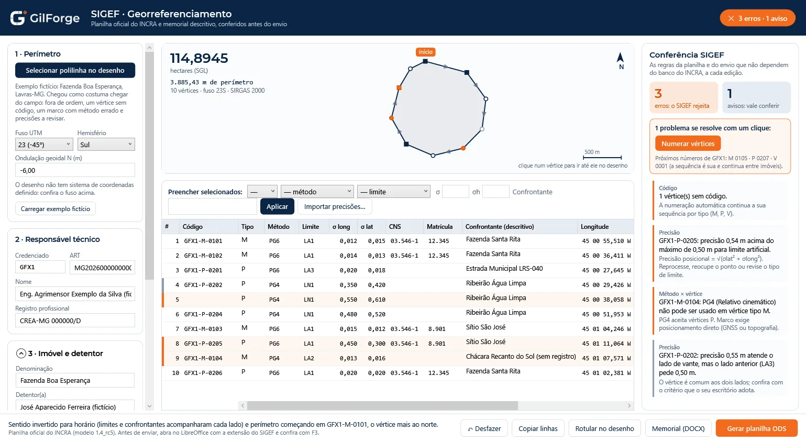Click the 'Numerar vértices' button
This screenshot has width=806, height=442.
pos(688,143)
